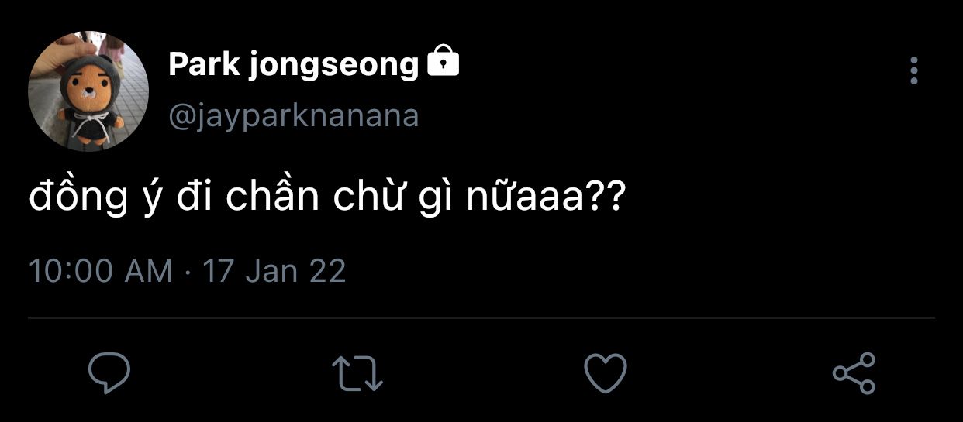Image resolution: width=963 pixels, height=422 pixels.
Task: Open the @jayparknanana handle link
Action: [x=293, y=116]
